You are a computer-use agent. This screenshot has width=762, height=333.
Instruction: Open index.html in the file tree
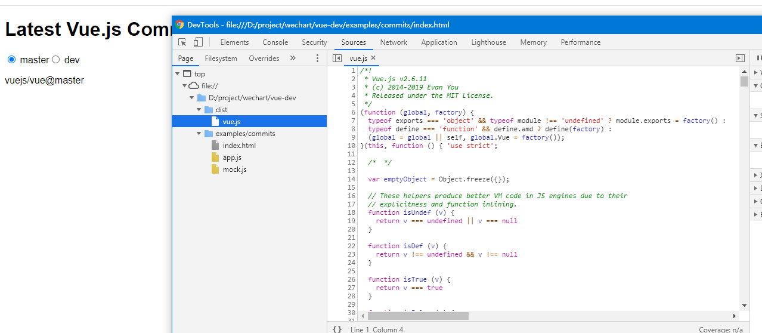tap(239, 146)
